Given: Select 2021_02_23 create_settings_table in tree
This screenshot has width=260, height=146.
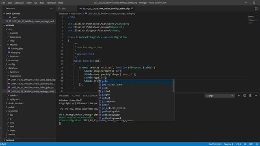Looking at the screenshot, I should point(33,91).
